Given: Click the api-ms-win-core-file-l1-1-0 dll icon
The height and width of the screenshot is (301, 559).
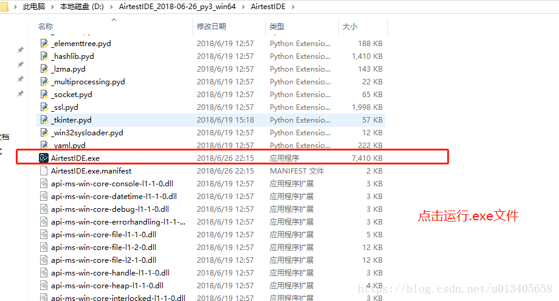Looking at the screenshot, I should point(44,234).
